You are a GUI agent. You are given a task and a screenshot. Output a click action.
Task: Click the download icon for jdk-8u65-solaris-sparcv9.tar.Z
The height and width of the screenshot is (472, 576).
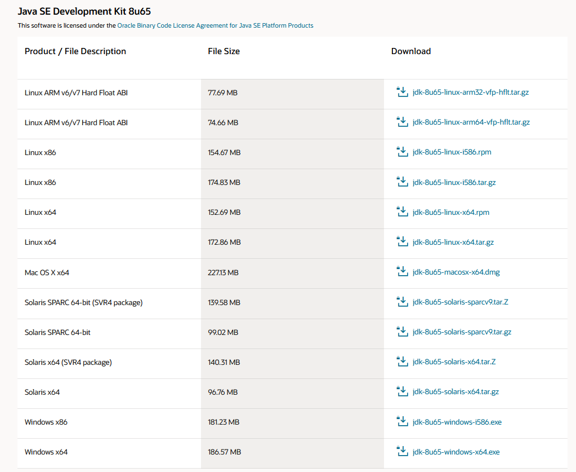pos(402,302)
